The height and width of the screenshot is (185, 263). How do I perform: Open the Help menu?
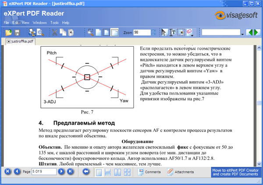tap(66, 23)
